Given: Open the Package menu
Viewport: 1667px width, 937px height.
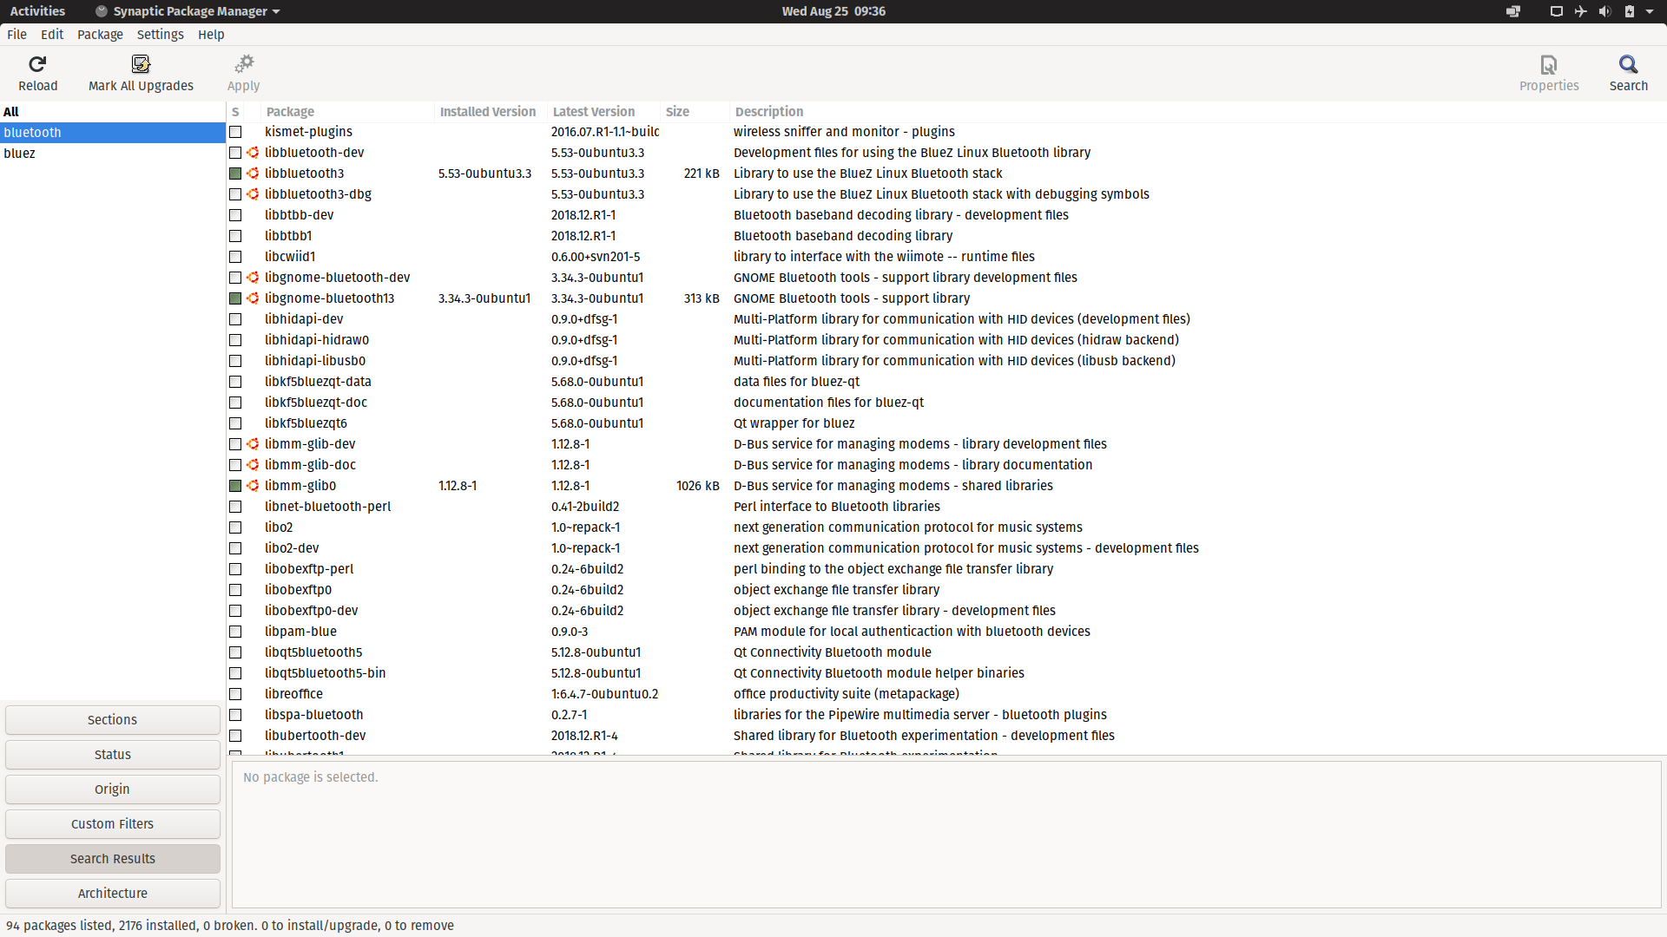Looking at the screenshot, I should (100, 35).
